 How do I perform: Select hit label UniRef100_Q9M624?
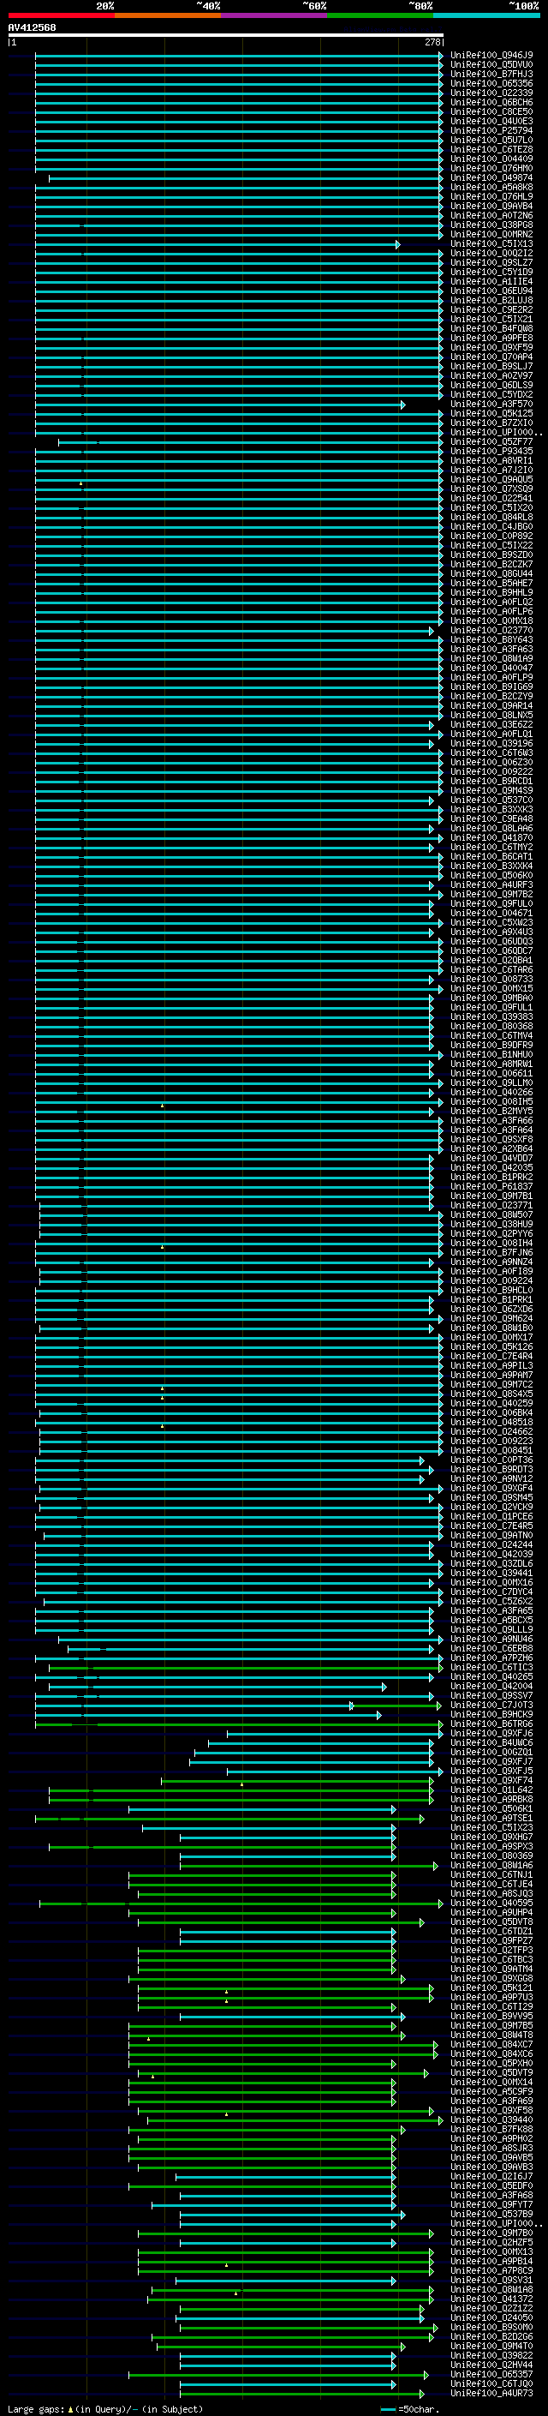(x=491, y=1319)
